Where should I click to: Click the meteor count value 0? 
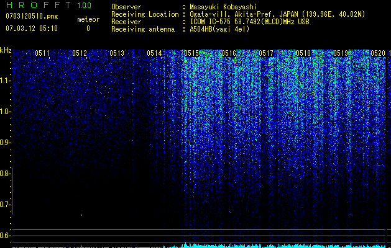[x=88, y=29]
